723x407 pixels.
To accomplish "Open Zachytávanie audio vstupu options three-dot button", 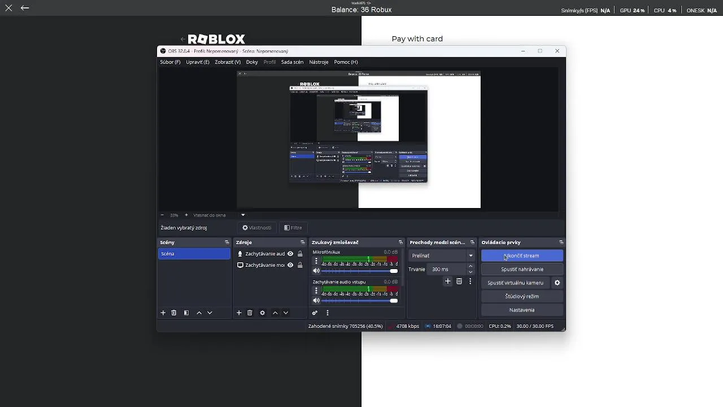I will click(316, 291).
